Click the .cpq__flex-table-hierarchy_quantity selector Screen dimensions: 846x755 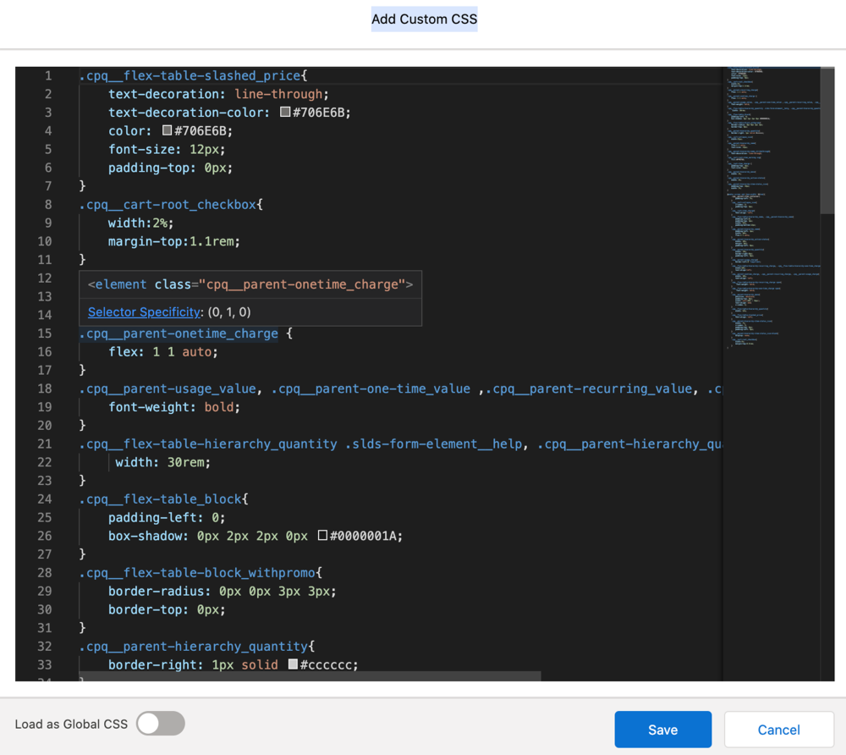pos(208,444)
